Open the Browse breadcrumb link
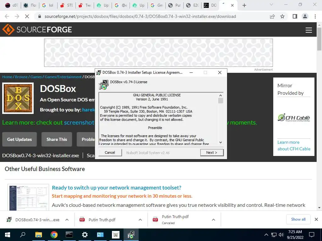322x241 pixels. (x=21, y=77)
